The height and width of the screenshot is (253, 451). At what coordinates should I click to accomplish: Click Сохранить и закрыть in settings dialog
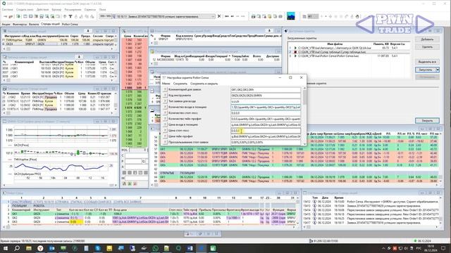(204, 84)
